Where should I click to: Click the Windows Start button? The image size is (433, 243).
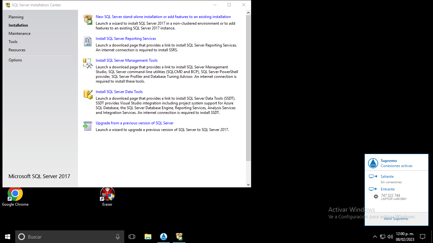click(x=8, y=237)
